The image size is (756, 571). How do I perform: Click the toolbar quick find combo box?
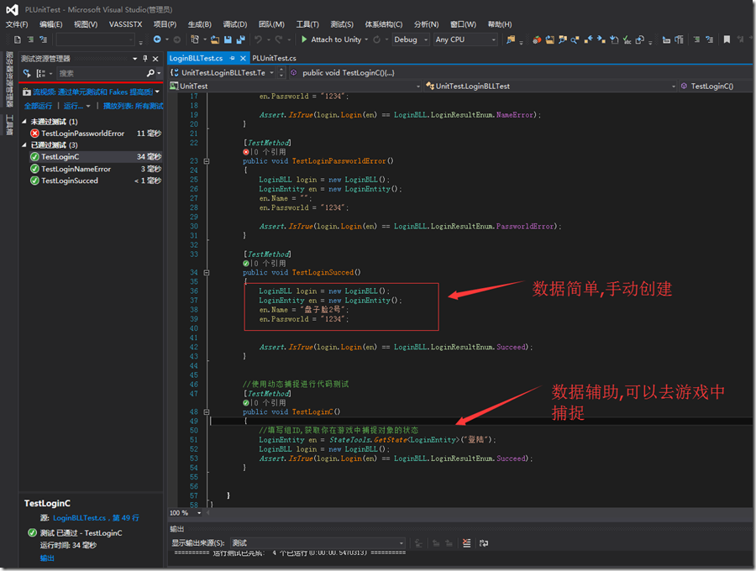pyautogui.click(x=96, y=39)
